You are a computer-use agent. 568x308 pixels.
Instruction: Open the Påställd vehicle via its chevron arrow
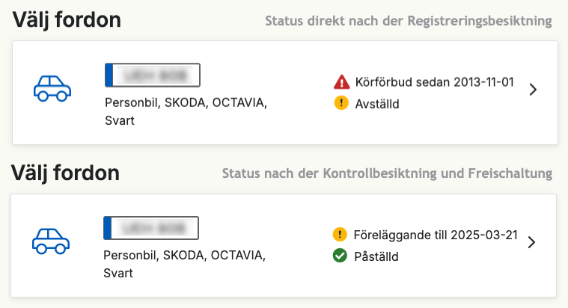click(x=531, y=242)
